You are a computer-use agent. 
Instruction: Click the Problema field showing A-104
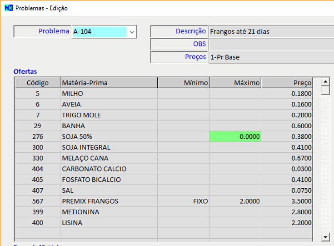(100, 32)
